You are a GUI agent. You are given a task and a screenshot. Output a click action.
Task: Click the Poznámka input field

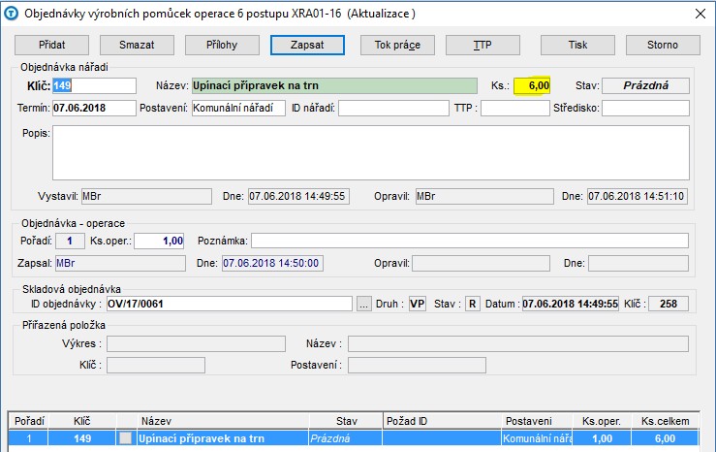coord(470,241)
